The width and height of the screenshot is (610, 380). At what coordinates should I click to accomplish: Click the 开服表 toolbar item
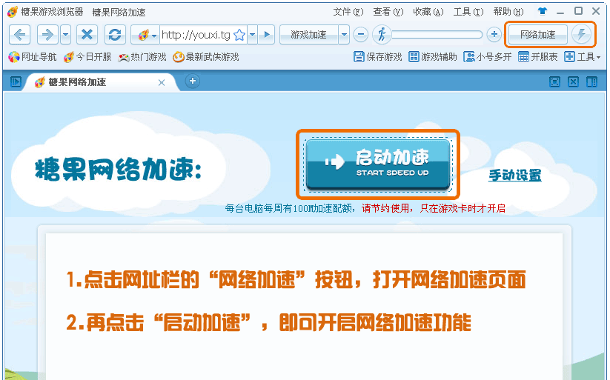click(538, 57)
